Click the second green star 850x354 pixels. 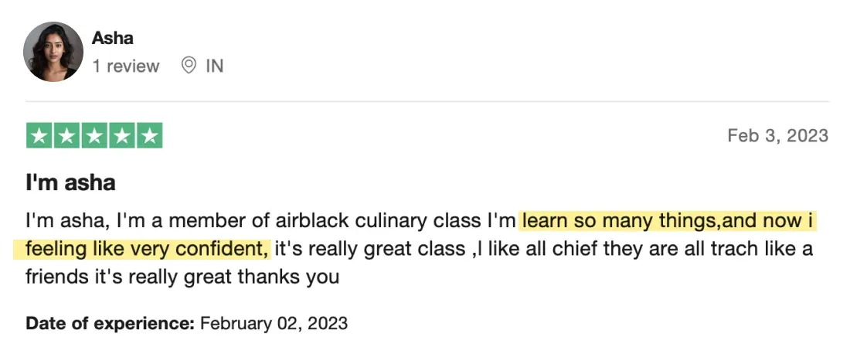coord(66,135)
